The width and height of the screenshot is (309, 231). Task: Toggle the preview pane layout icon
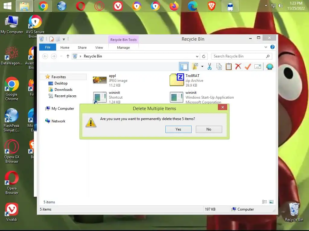[x=184, y=66]
